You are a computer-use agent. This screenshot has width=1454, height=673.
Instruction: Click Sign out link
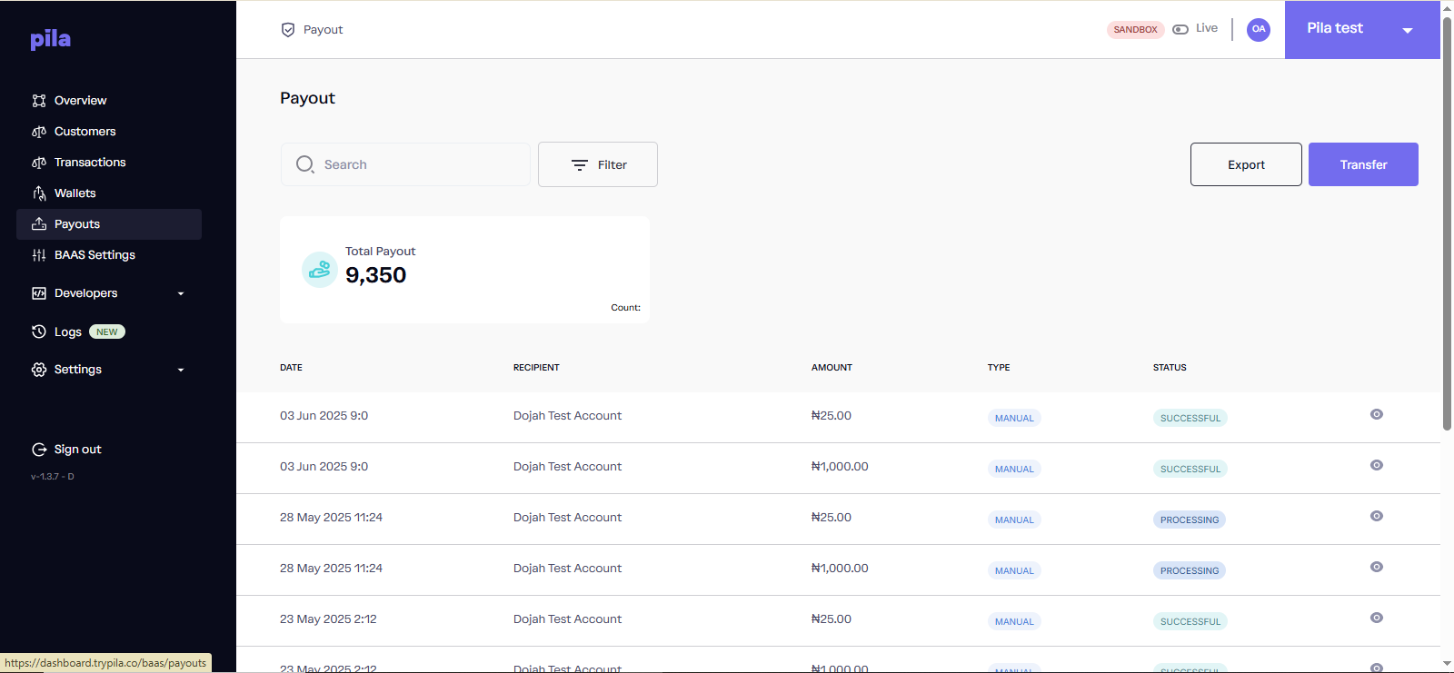[77, 450]
